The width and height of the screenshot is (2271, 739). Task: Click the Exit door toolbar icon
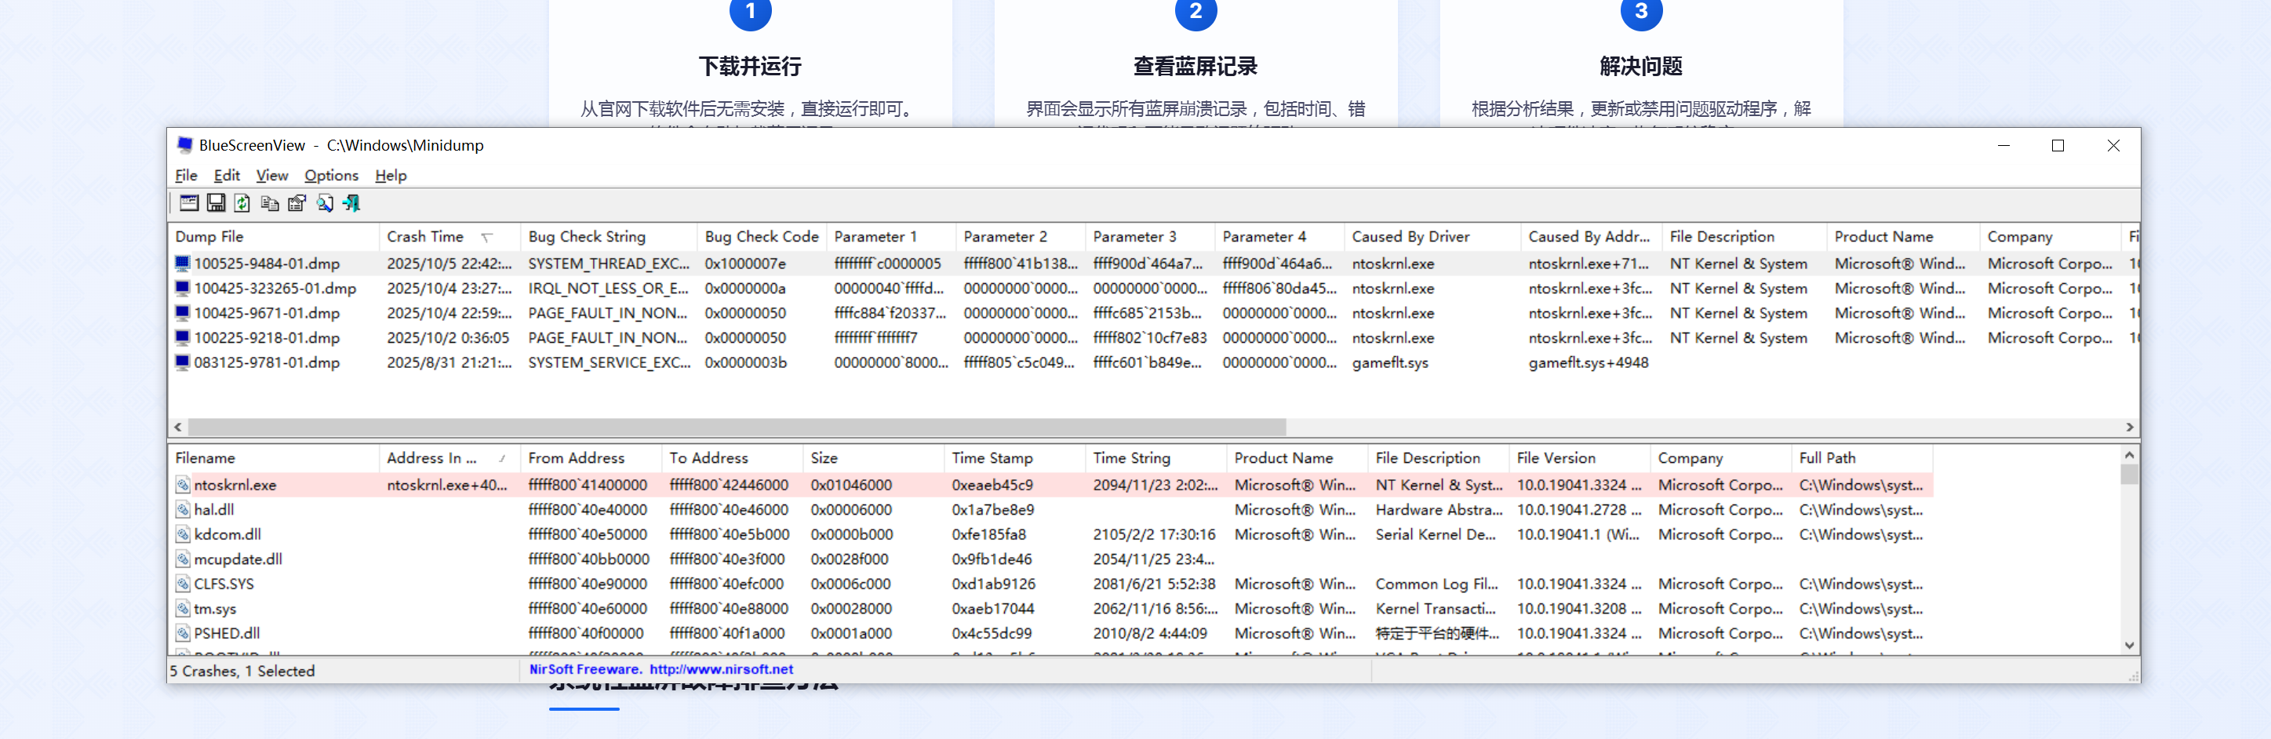coord(351,203)
